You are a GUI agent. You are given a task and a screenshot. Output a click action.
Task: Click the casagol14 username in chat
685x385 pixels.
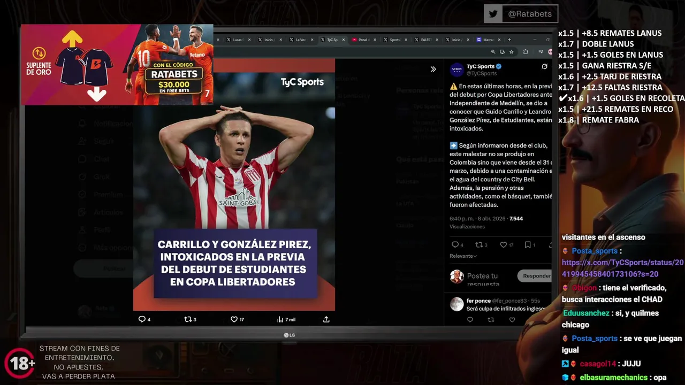click(598, 364)
